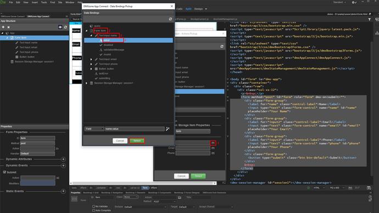Image resolution: width=379 pixels, height=213 pixels.
Task: Select validationMessage item in Data Bindings tree
Action: (114, 50)
